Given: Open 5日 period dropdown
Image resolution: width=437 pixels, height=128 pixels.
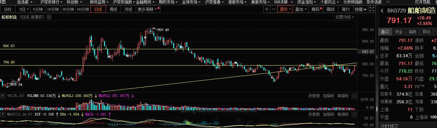Looking at the screenshot, I should (23, 9).
